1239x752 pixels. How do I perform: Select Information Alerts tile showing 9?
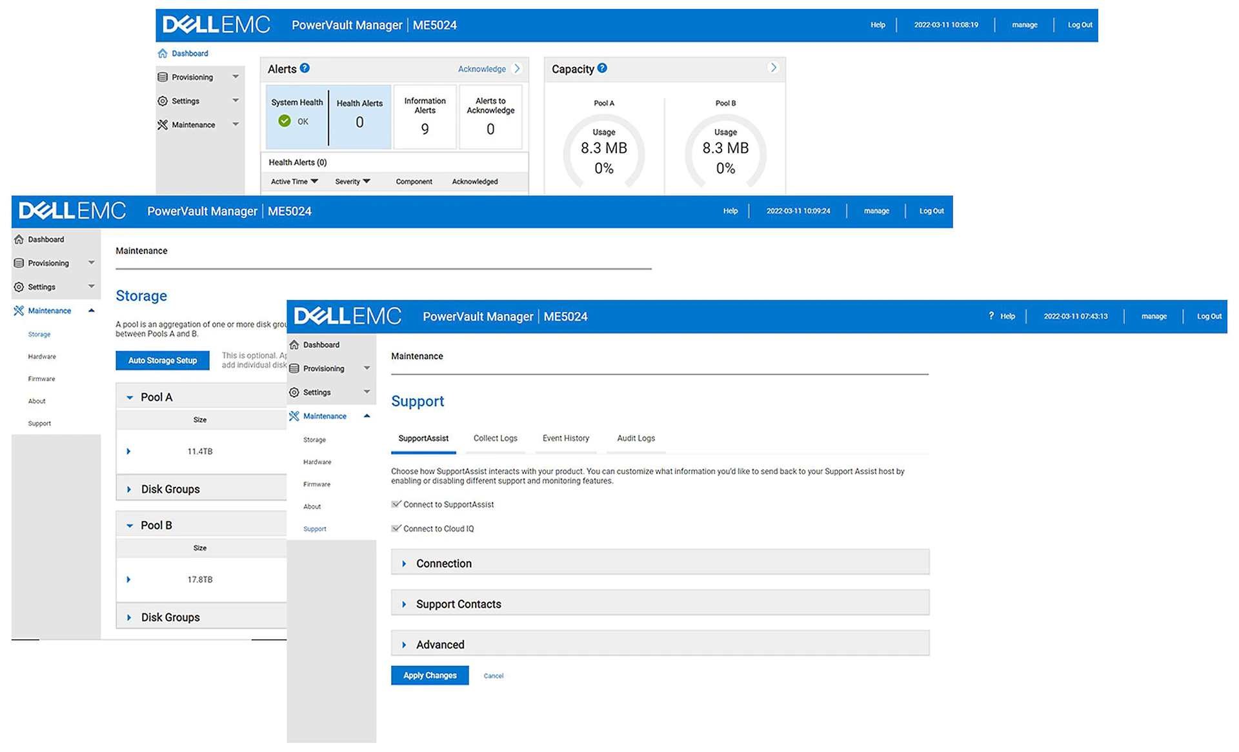click(425, 117)
